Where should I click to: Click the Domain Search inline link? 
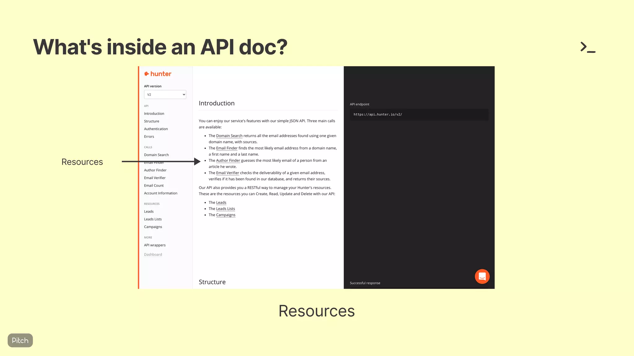[229, 136]
